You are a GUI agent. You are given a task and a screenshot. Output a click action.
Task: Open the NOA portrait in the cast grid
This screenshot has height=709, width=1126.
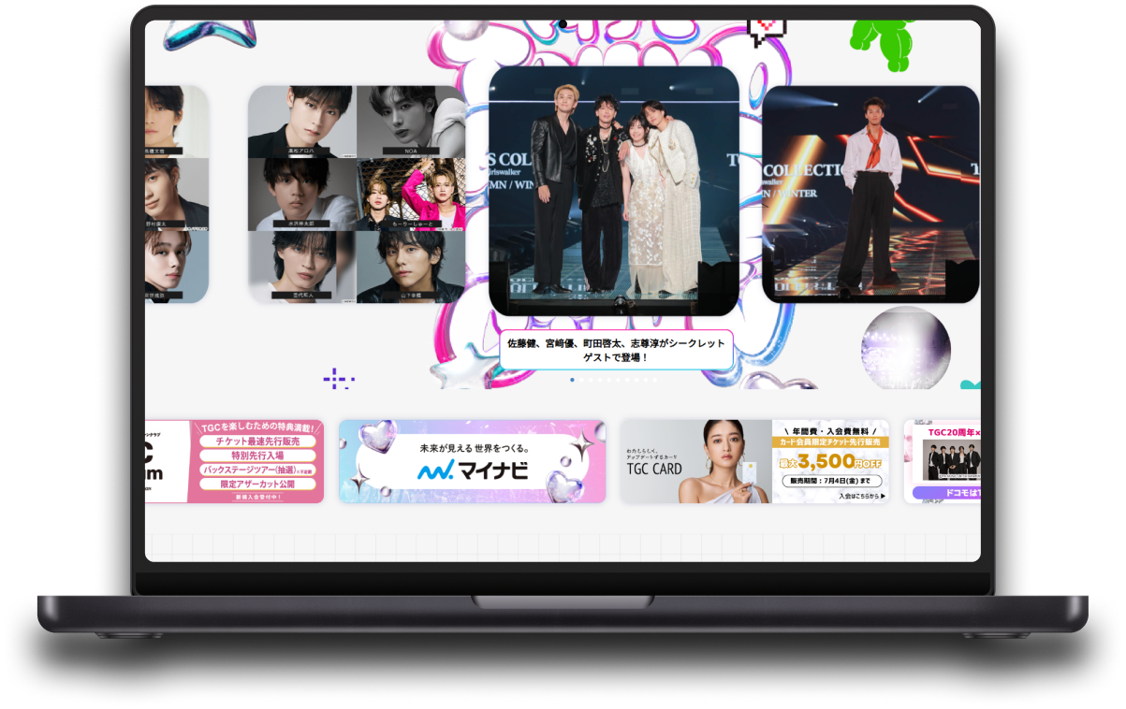click(410, 122)
